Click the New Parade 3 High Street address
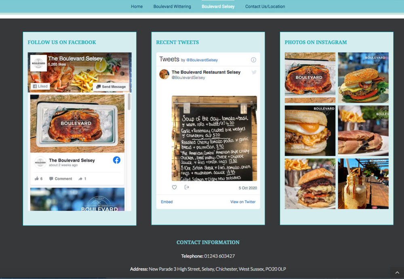The width and height of the screenshot is (404, 279). pyautogui.click(x=217, y=269)
